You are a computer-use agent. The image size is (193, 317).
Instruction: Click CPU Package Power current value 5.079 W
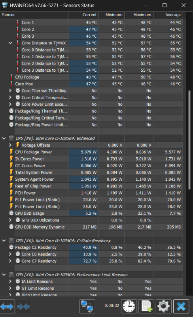click(89, 152)
